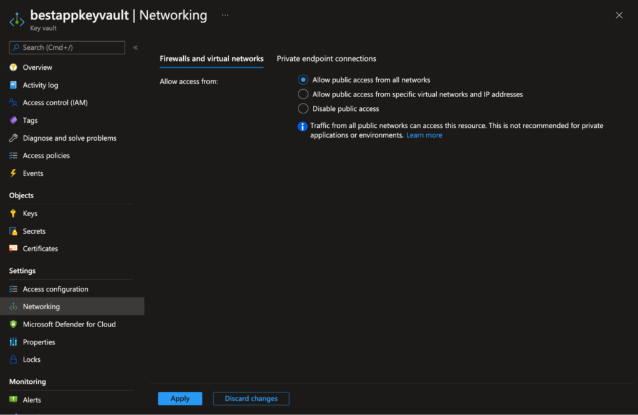Select access from specific virtual networks and IP addresses
The height and width of the screenshot is (415, 638).
pyautogui.click(x=303, y=94)
